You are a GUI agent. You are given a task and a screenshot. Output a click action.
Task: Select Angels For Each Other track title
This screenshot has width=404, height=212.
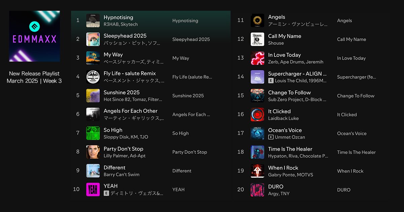(131, 111)
